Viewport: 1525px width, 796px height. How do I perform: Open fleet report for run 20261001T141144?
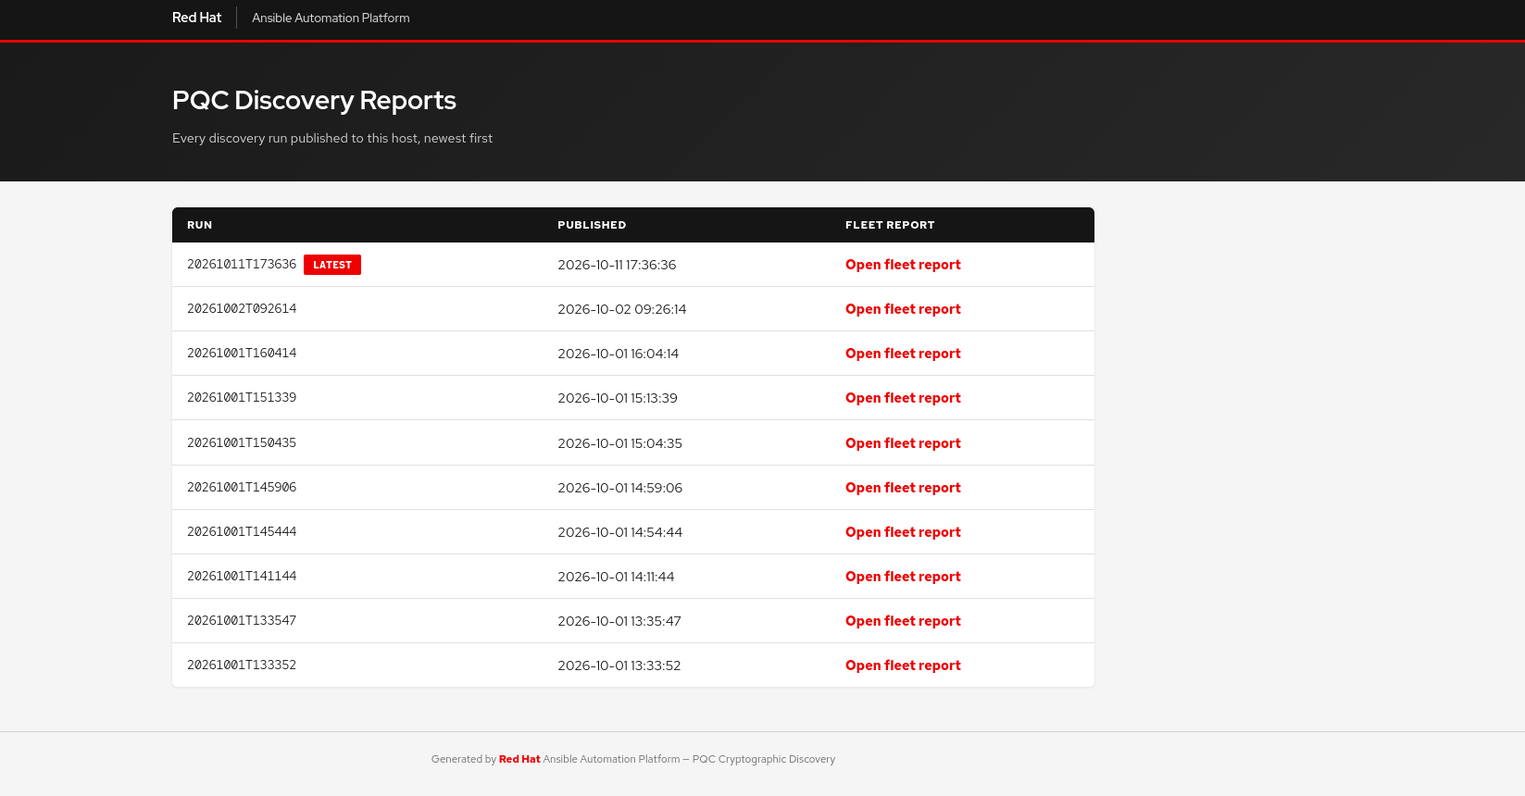coord(903,577)
